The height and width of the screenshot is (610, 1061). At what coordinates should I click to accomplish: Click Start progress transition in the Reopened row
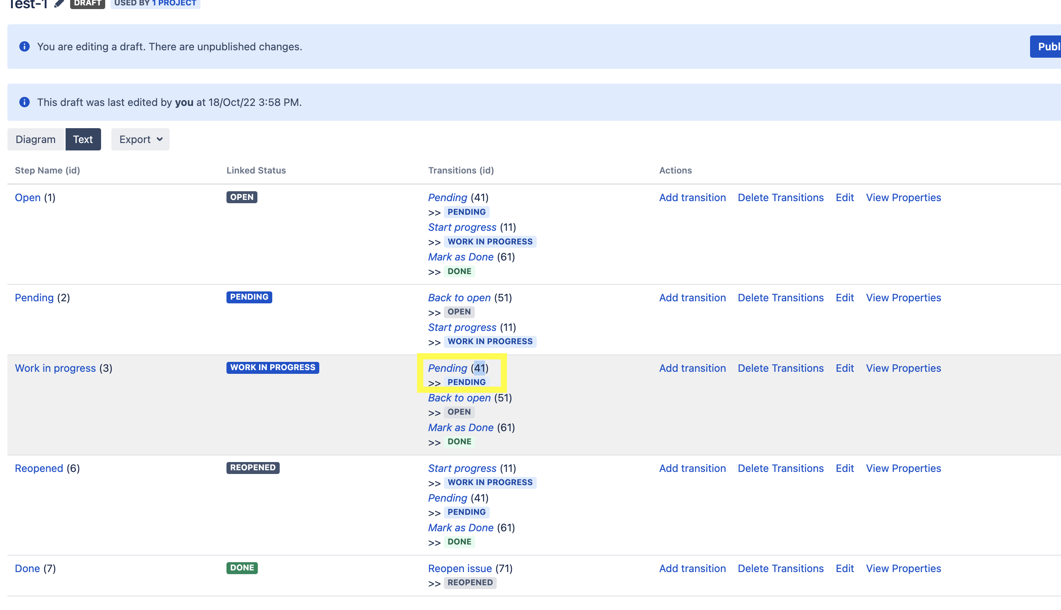(x=462, y=468)
